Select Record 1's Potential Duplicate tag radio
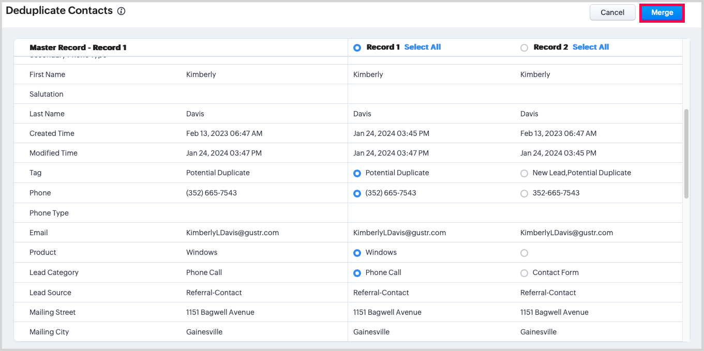 click(357, 173)
